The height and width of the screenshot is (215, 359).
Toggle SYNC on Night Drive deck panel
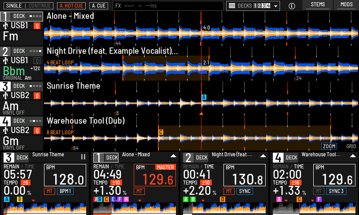tap(245, 191)
